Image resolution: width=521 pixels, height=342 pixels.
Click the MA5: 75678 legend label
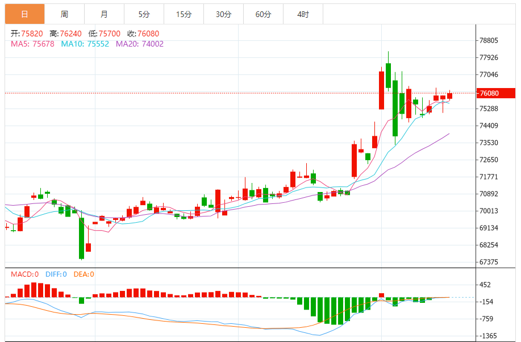(33, 44)
